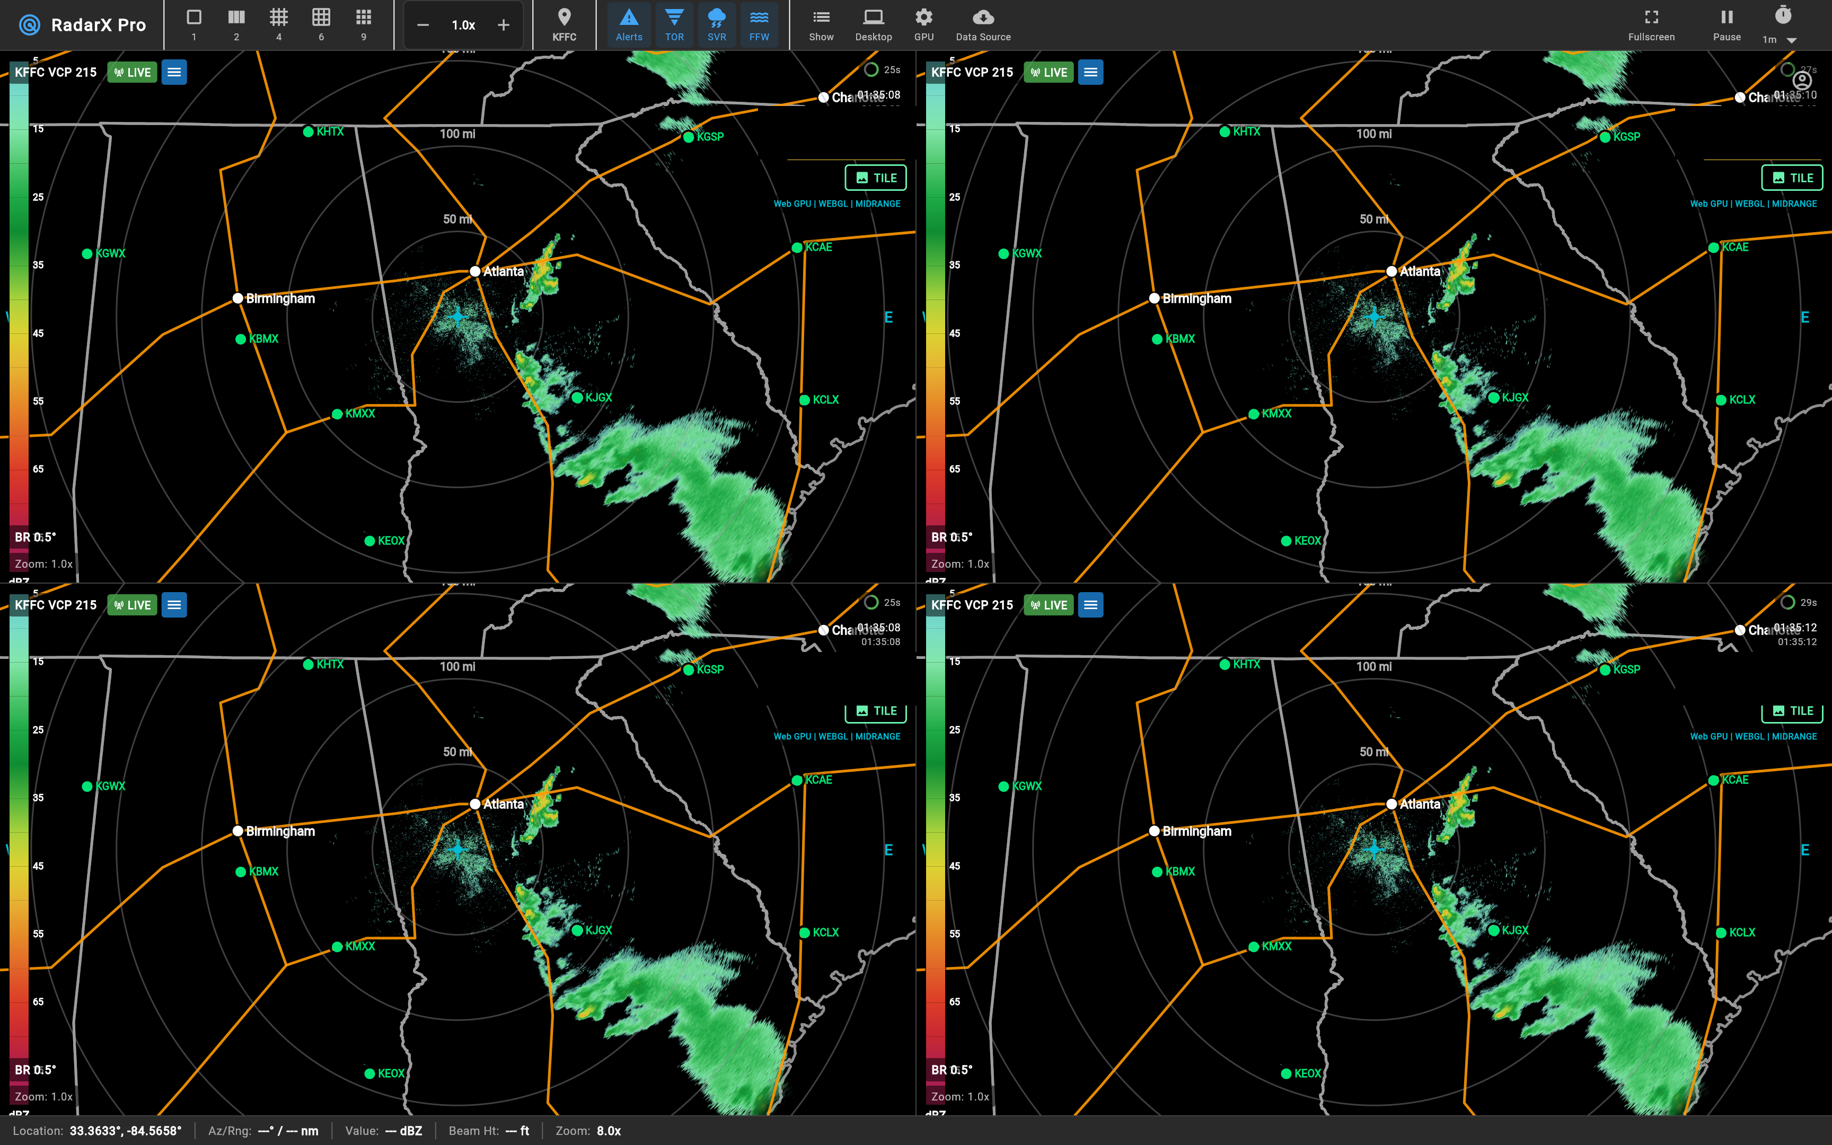1832x1145 pixels.
Task: Click the Atlanta city marker in bottom-left pane
Action: tap(475, 804)
